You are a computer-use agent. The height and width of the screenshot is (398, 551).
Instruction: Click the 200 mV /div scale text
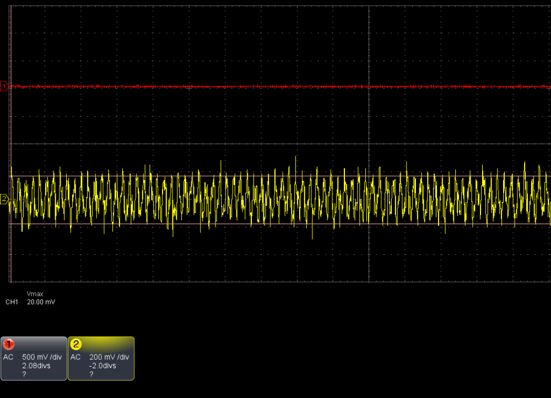[109, 357]
